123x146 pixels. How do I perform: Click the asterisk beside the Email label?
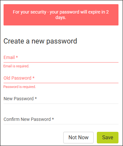[x=17, y=57]
